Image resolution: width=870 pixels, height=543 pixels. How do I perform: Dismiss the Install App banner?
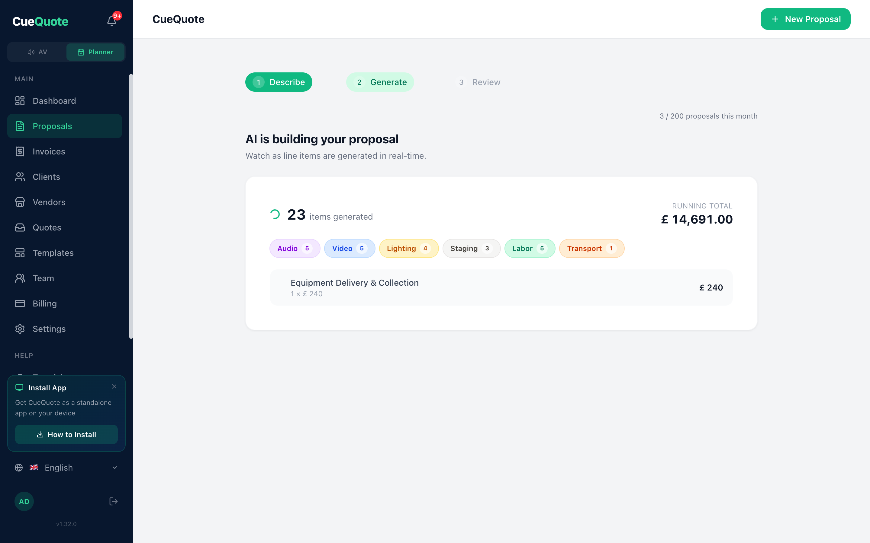click(114, 387)
